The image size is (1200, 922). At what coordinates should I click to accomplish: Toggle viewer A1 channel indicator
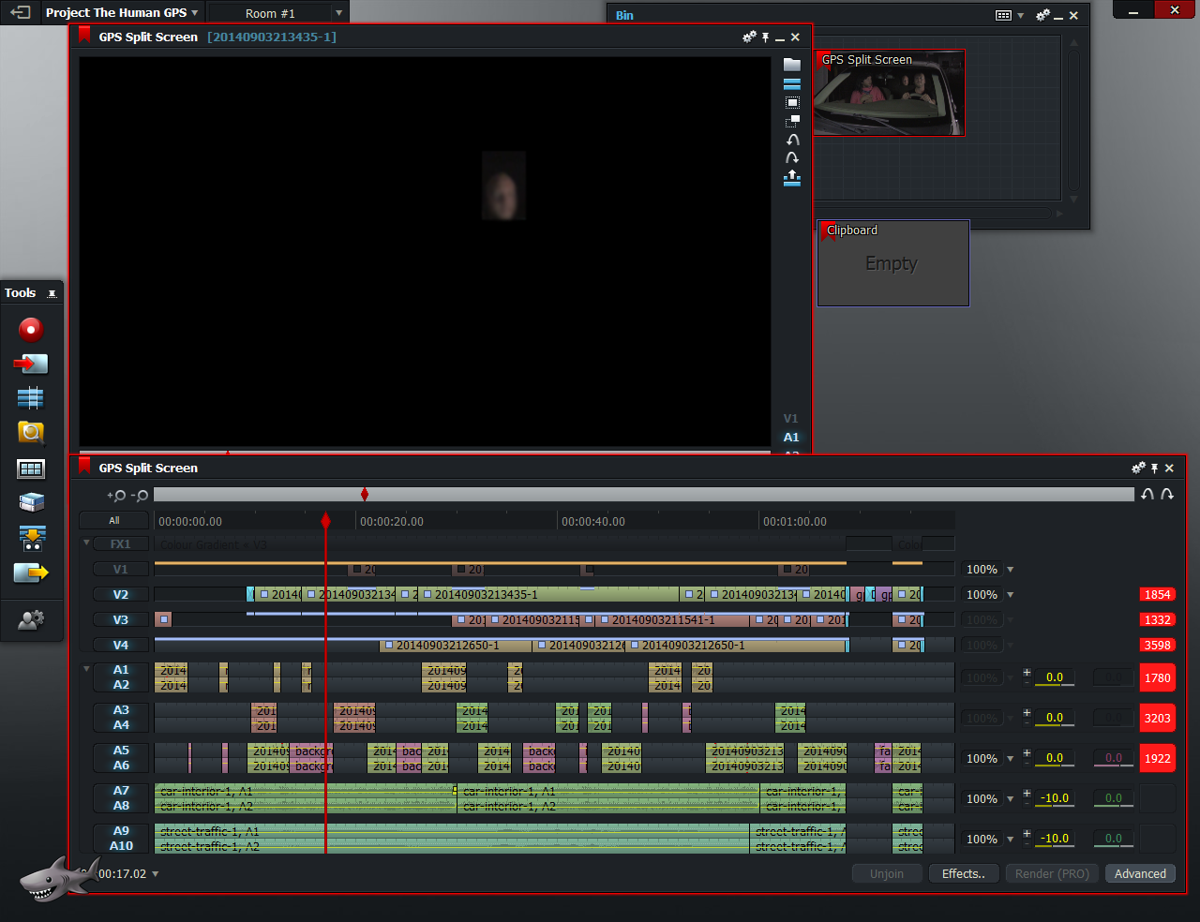pyautogui.click(x=791, y=438)
